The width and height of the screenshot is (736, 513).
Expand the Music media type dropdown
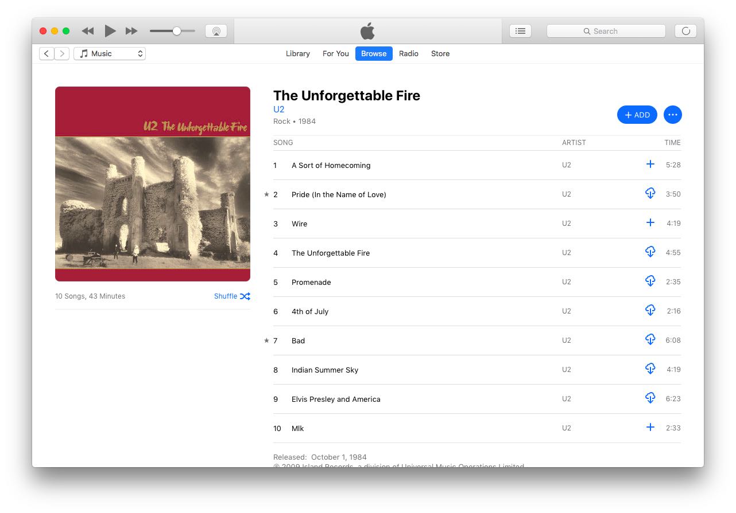coord(110,53)
